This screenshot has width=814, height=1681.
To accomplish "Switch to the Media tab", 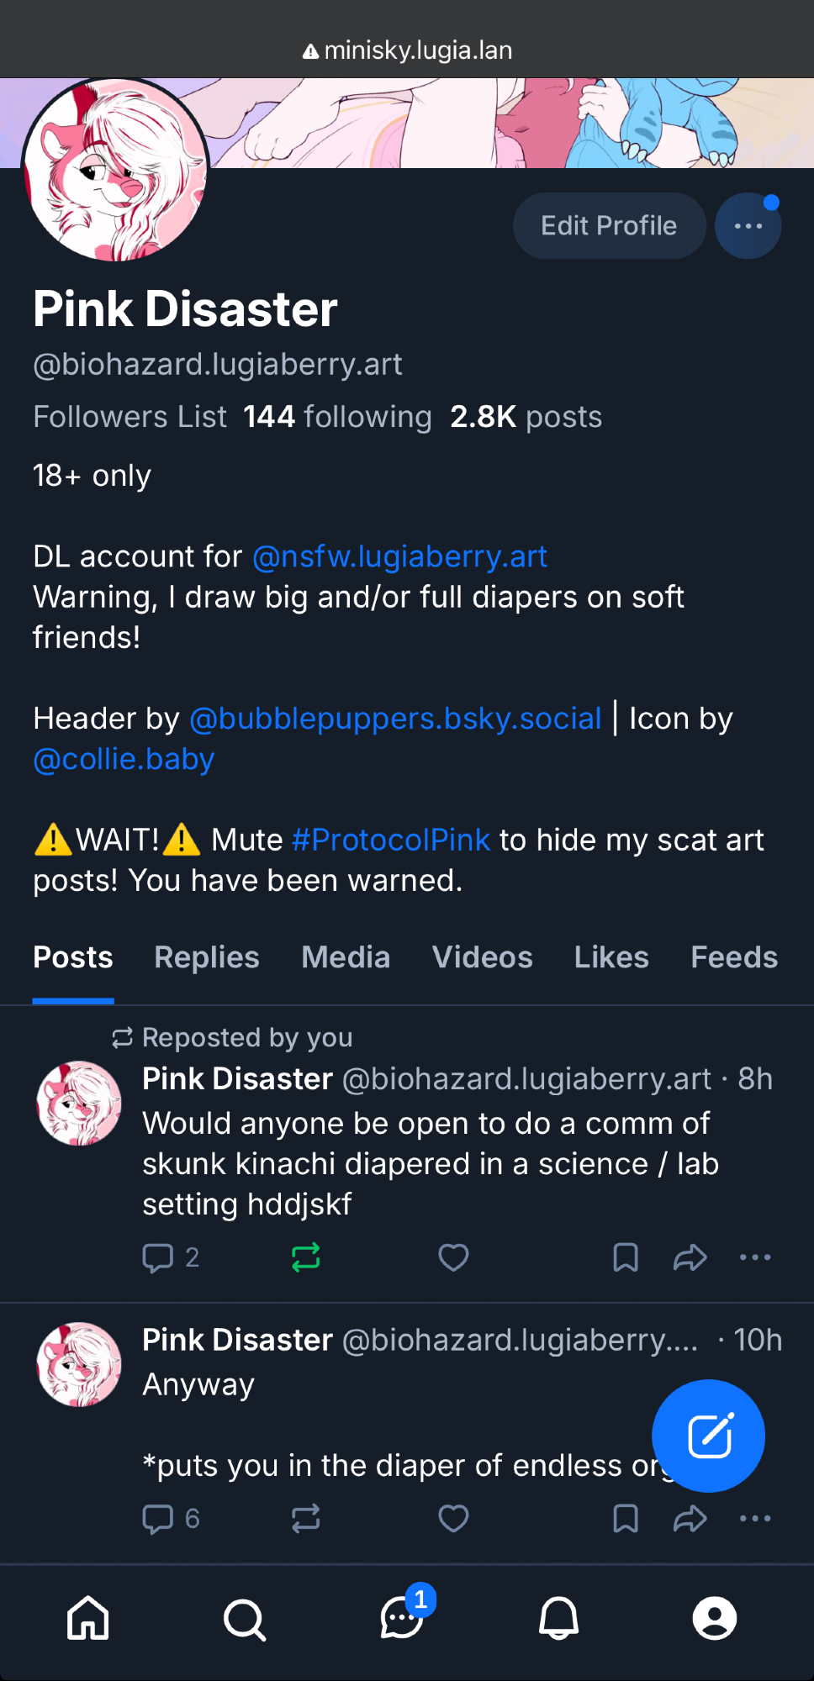I will click(346, 957).
